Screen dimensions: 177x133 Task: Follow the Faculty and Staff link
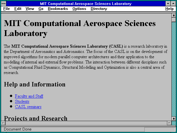(29, 96)
